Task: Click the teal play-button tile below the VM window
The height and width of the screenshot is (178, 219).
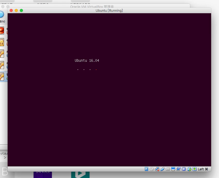Action: (x=80, y=175)
